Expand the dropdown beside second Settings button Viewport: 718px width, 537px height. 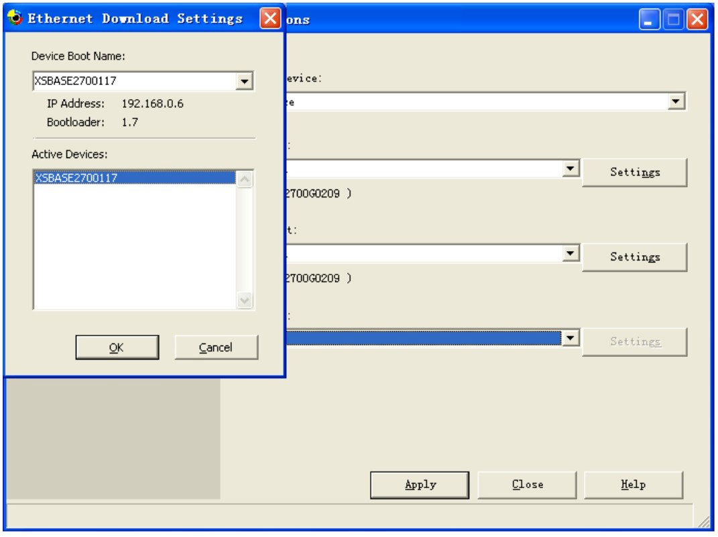570,253
